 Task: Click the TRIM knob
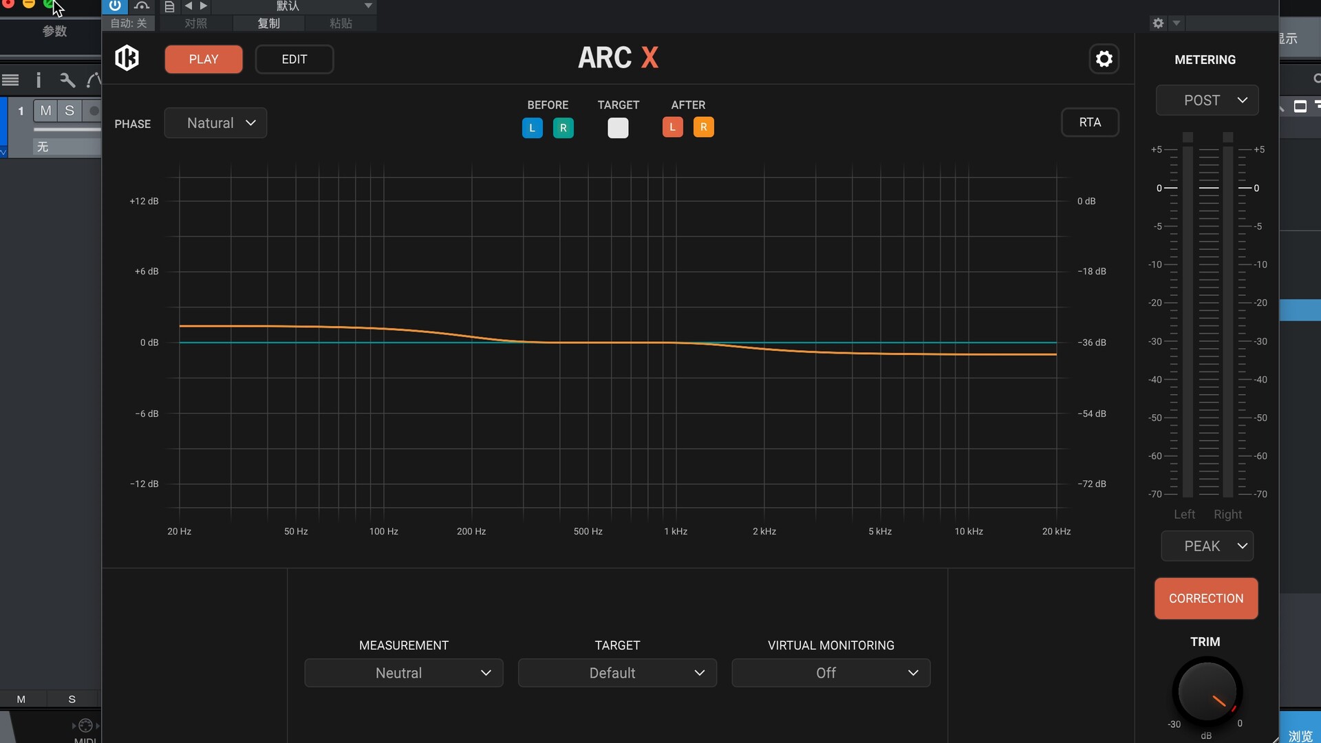coord(1206,691)
